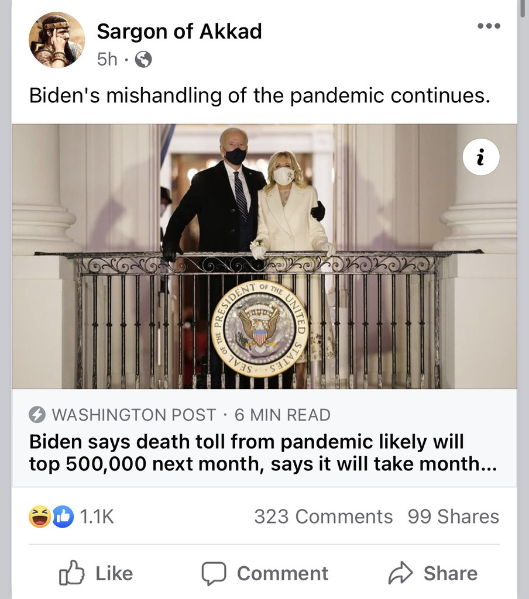Open the three-dot post options menu
Image resolution: width=529 pixels, height=599 pixels.
coord(489,26)
